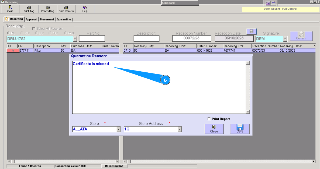Screen dimensions: 320x169
Task: Click the Receiving_Qty column header
Action: (x=149, y=46)
